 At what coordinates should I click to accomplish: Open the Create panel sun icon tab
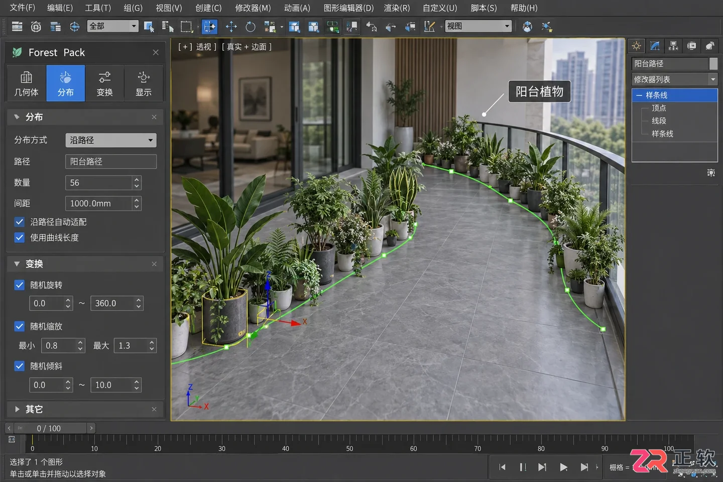[x=637, y=46]
